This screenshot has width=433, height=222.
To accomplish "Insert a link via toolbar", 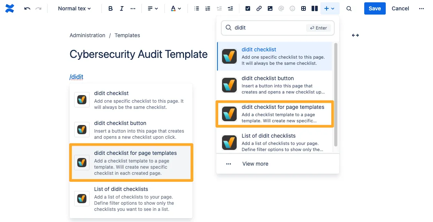I will click(259, 8).
